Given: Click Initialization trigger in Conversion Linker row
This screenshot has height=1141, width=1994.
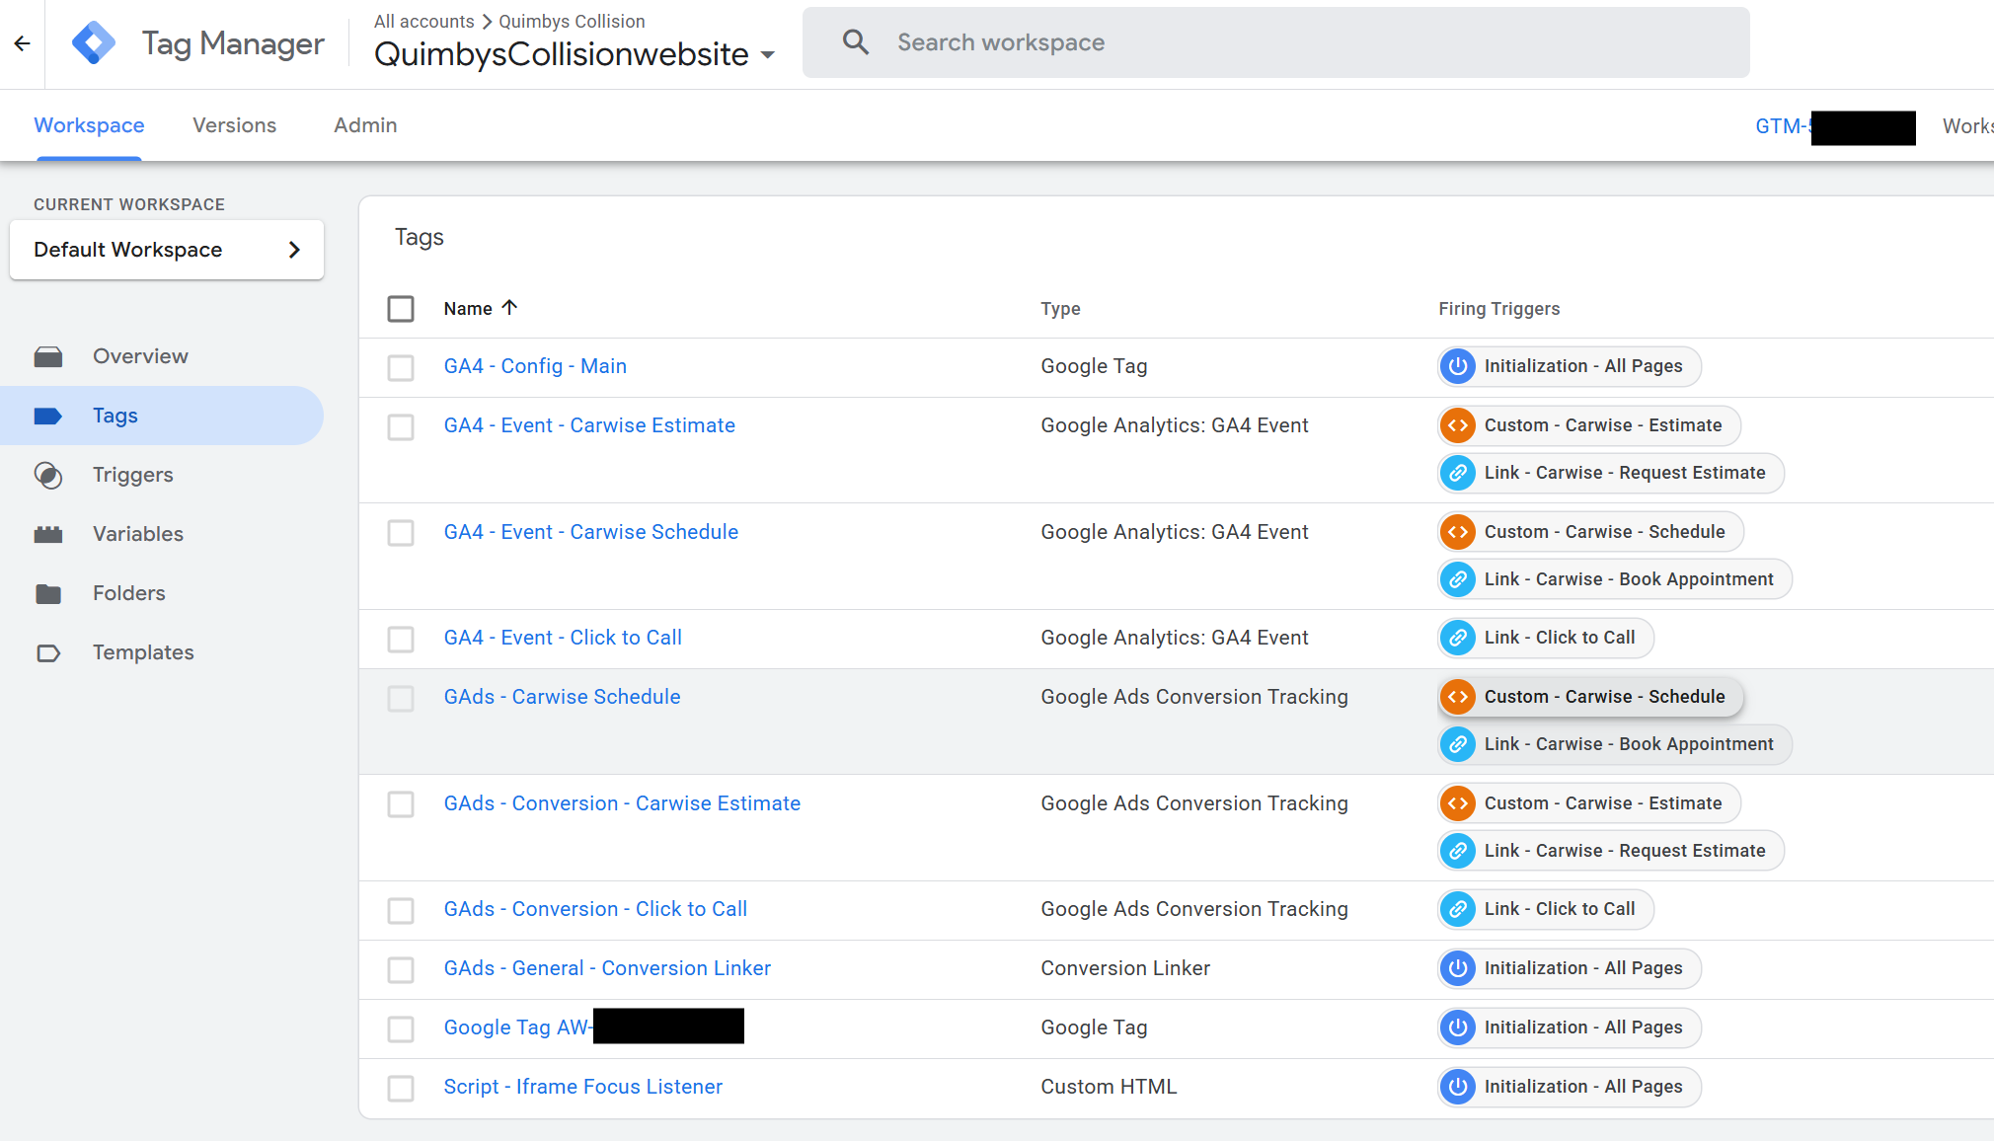Looking at the screenshot, I should point(1570,968).
